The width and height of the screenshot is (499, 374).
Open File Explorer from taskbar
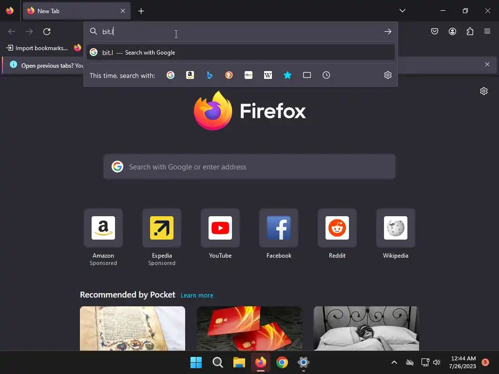[239, 362]
